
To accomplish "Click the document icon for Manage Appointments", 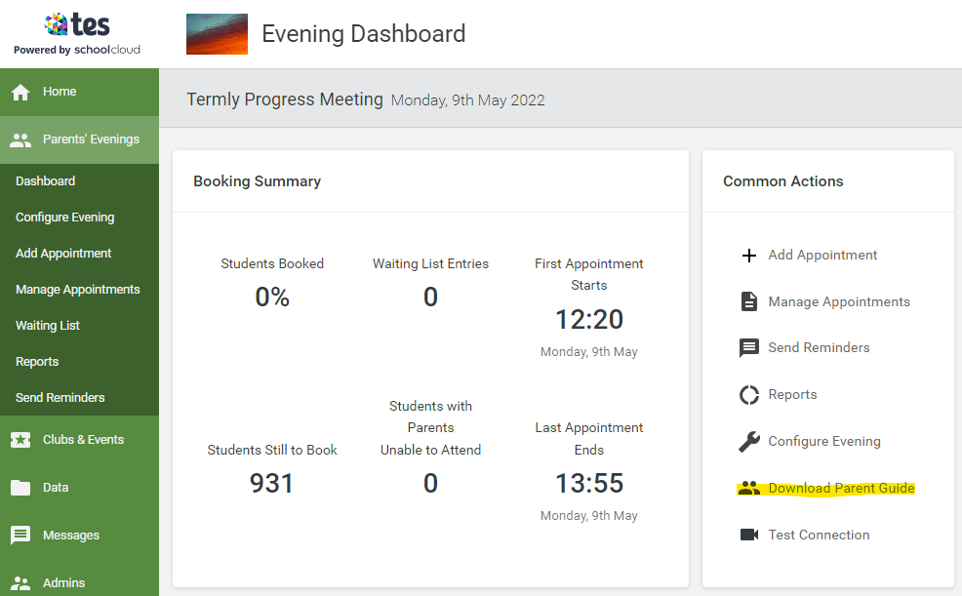I will click(749, 302).
